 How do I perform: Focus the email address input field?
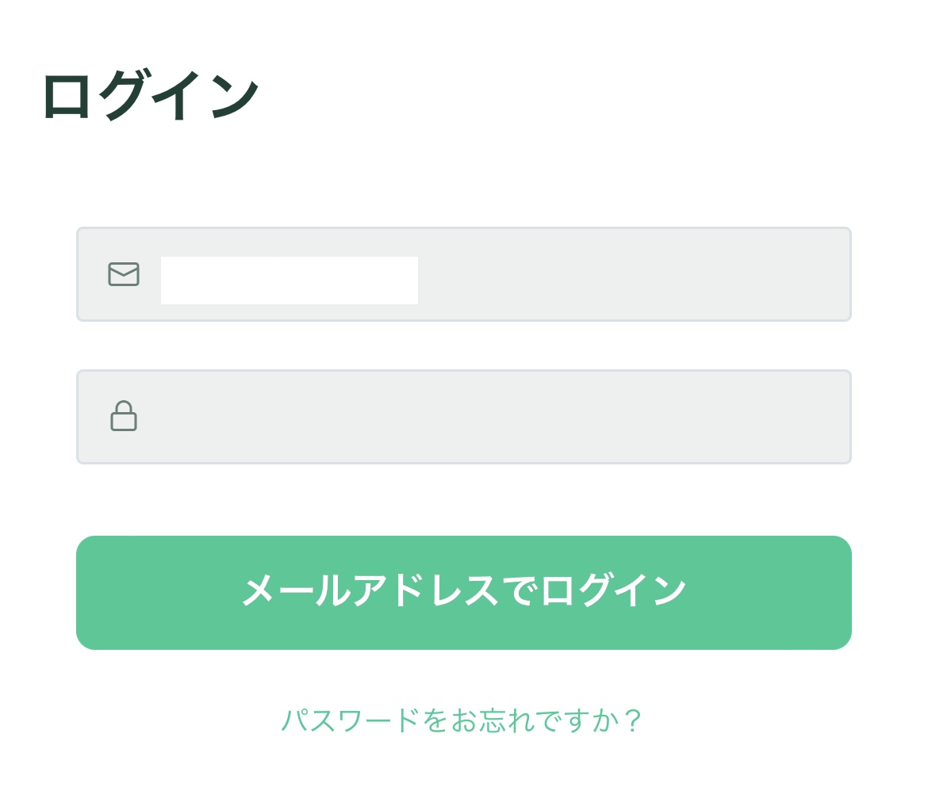pos(463,274)
